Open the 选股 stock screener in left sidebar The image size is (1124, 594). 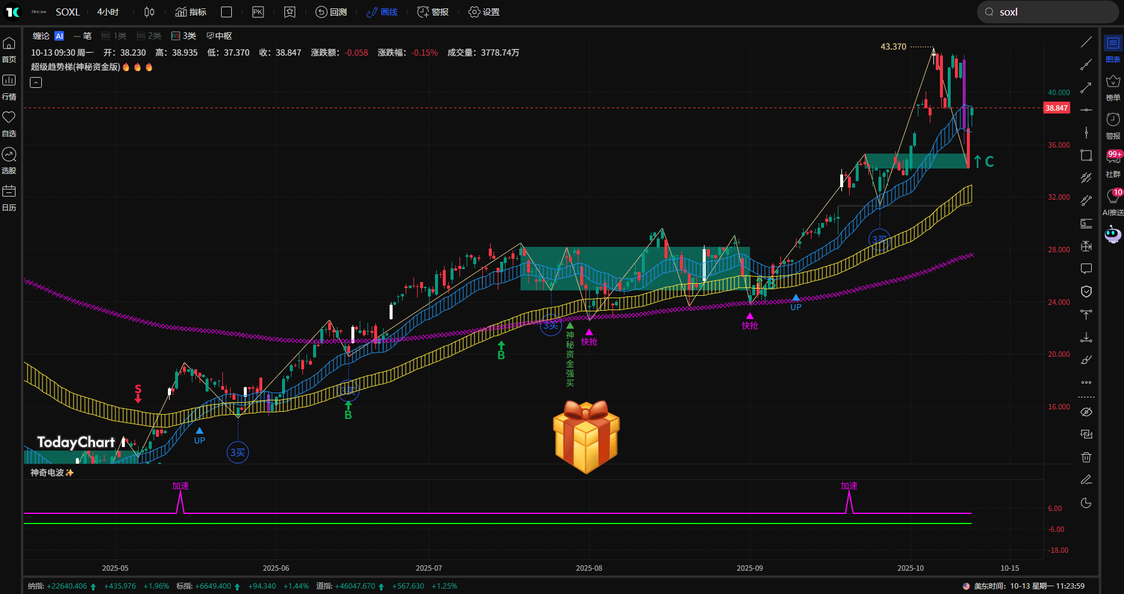pyautogui.click(x=9, y=160)
